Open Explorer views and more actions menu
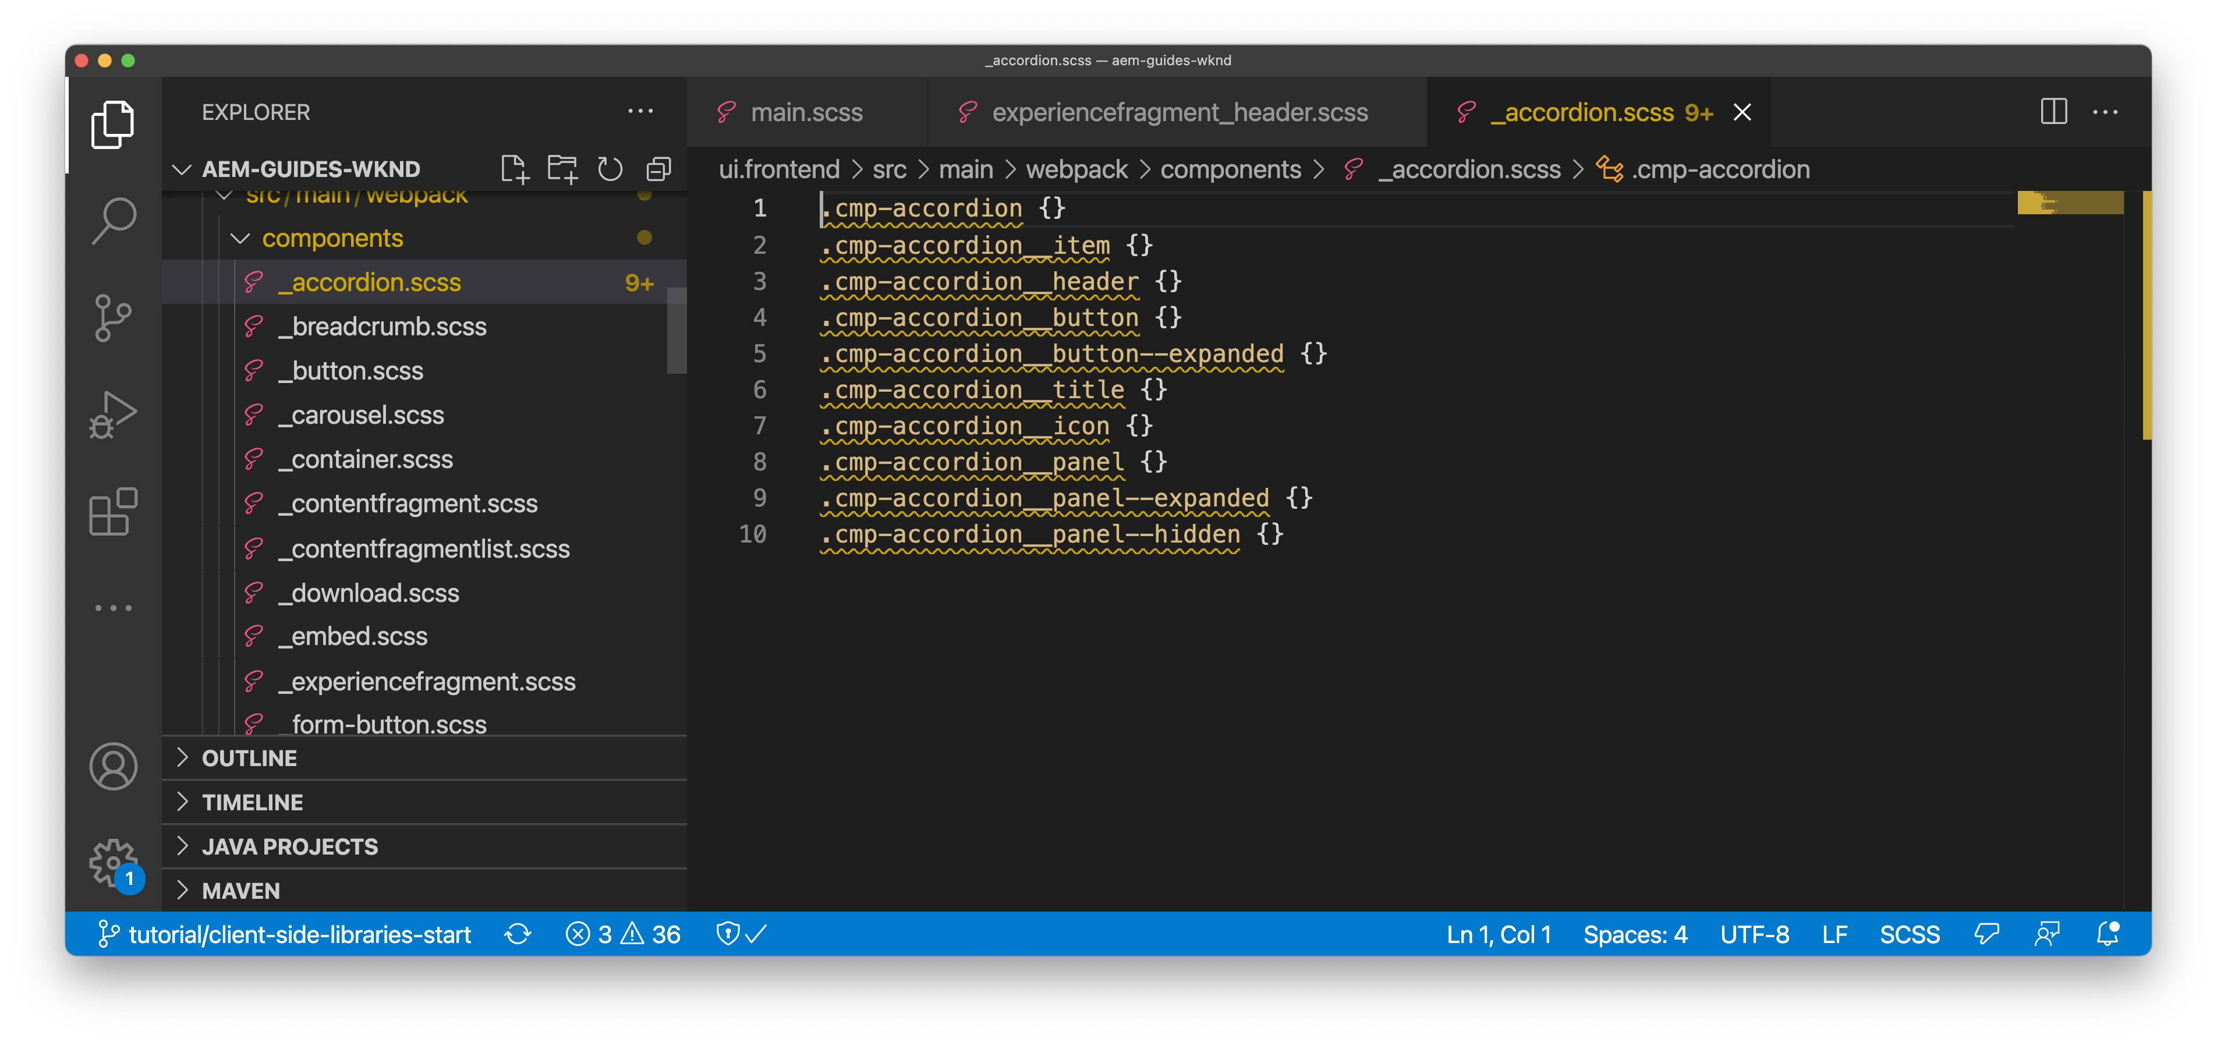This screenshot has width=2217, height=1042. 640,112
